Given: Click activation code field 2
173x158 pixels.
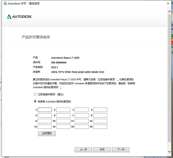Looking at the screenshot, I should coord(63,110).
